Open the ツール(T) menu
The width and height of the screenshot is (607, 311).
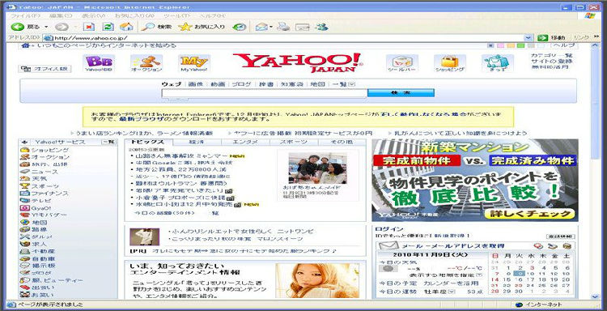click(x=176, y=16)
